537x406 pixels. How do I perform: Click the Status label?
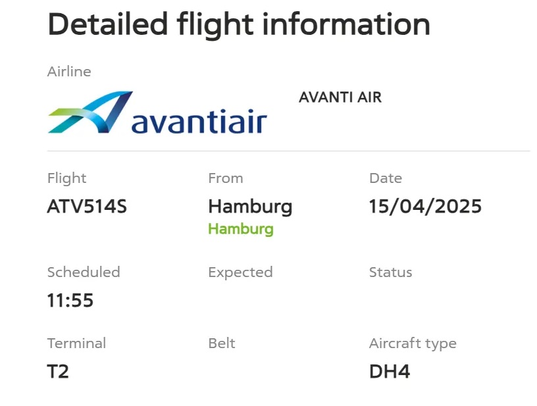(390, 272)
